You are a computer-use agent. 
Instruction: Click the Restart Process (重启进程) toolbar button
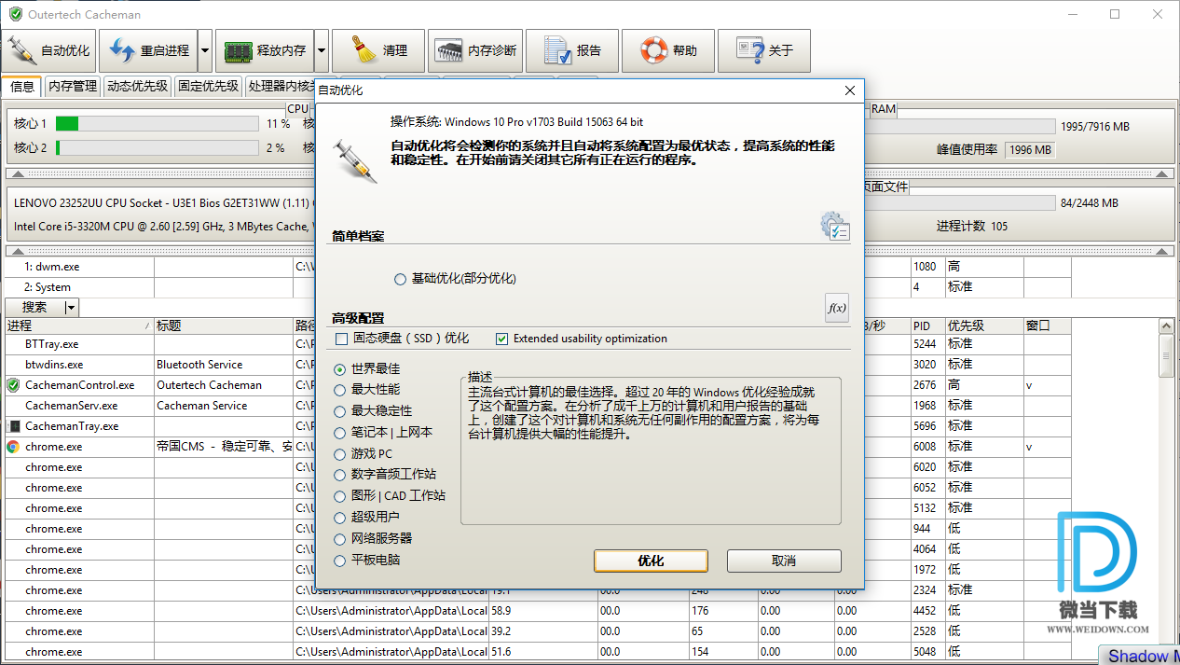click(149, 50)
